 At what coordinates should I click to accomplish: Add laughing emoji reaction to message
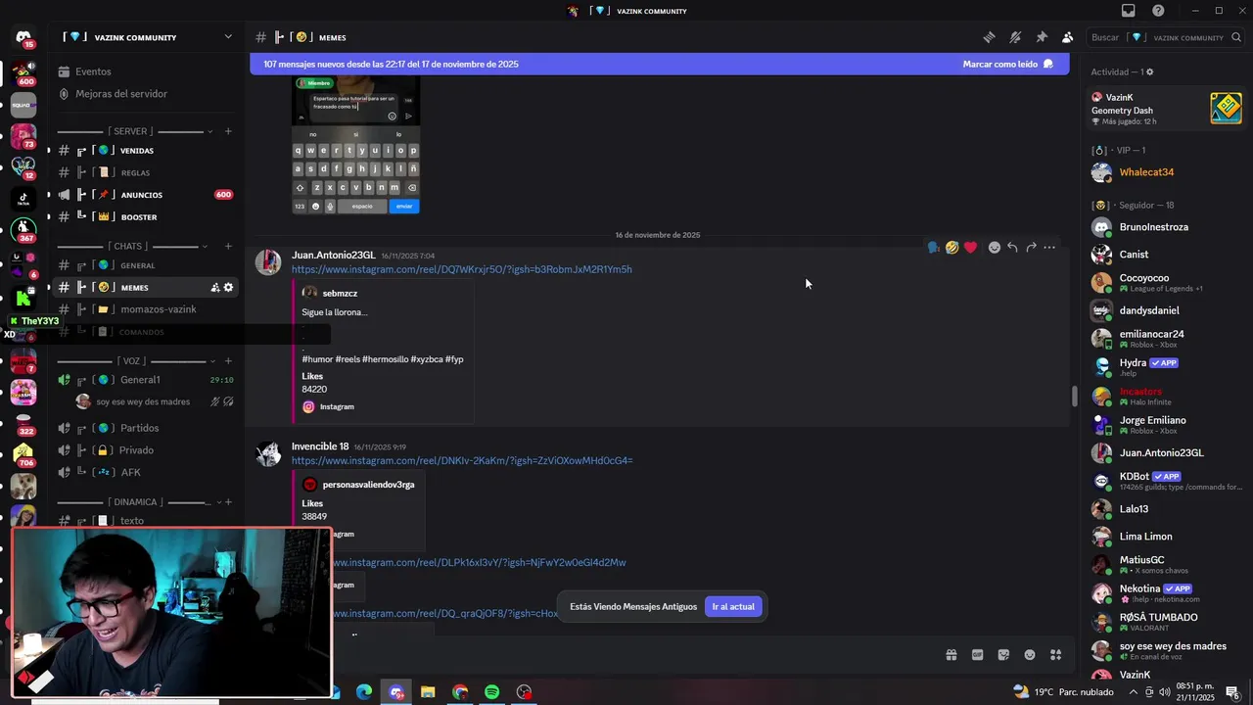click(x=951, y=248)
